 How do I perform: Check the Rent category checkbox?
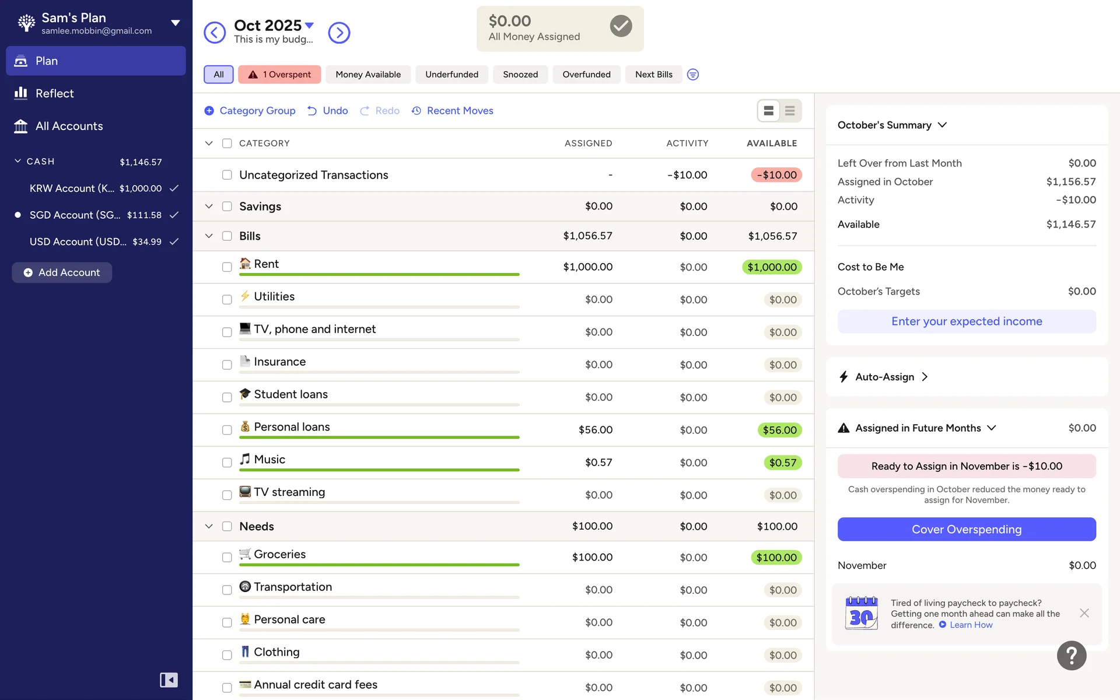(x=227, y=267)
